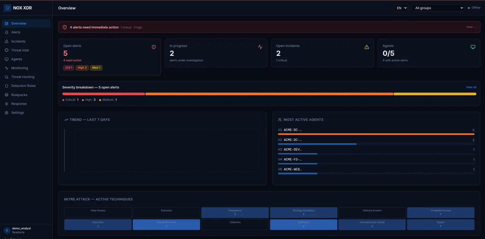Screen dimensions: 485x239
Task: Click the Monitoring pulse icon in sidebar
Action: pyautogui.click(x=7, y=68)
